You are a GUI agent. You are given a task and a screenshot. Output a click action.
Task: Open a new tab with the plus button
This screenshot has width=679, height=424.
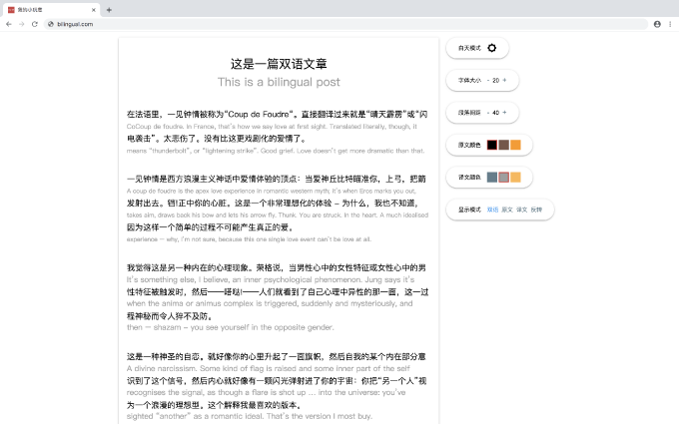click(x=109, y=10)
